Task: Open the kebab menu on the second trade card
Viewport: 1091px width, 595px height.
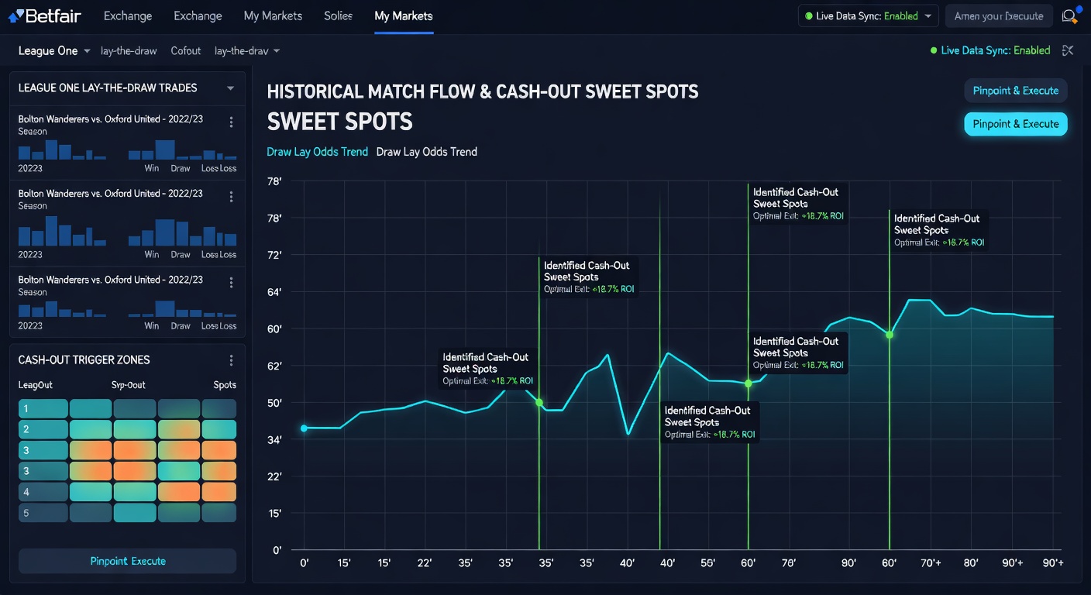Action: [231, 196]
